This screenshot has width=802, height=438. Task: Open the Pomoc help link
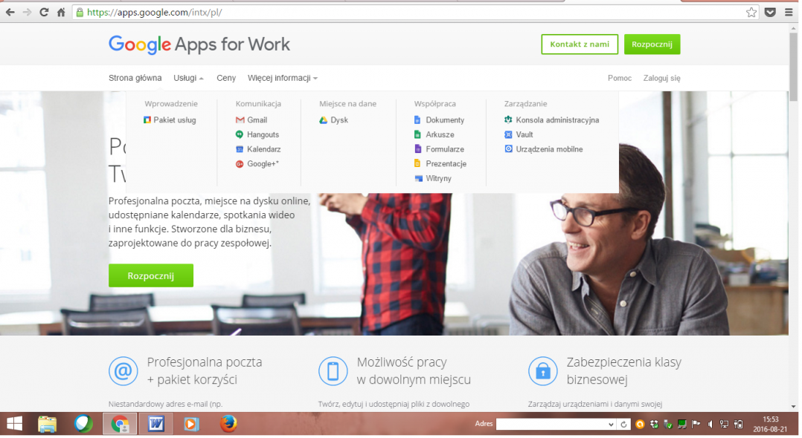coord(620,78)
